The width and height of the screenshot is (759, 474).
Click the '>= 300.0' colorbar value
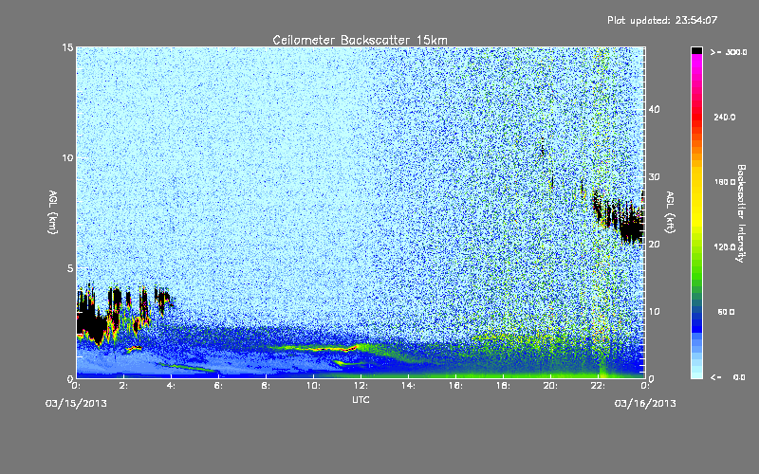pyautogui.click(x=729, y=52)
